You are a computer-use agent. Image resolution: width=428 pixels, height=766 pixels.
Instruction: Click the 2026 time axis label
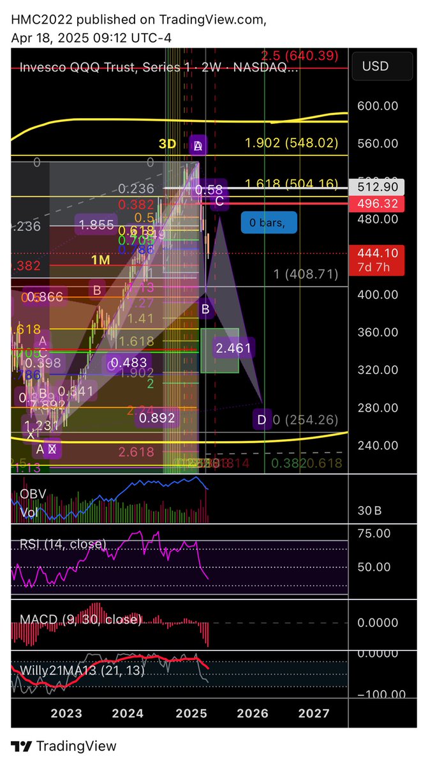253,714
